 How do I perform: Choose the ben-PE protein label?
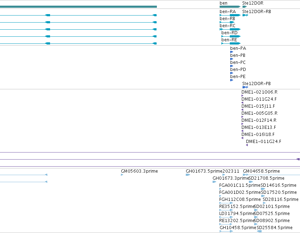(x=238, y=77)
